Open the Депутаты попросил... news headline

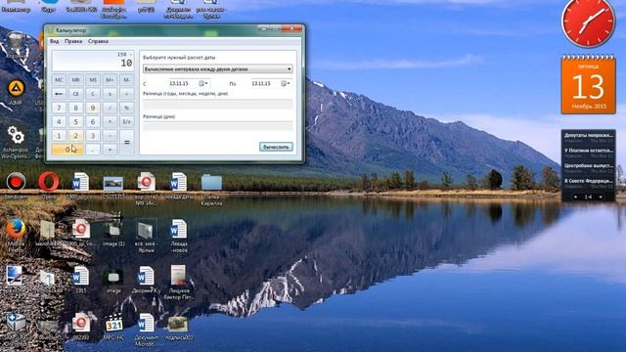[x=588, y=137]
